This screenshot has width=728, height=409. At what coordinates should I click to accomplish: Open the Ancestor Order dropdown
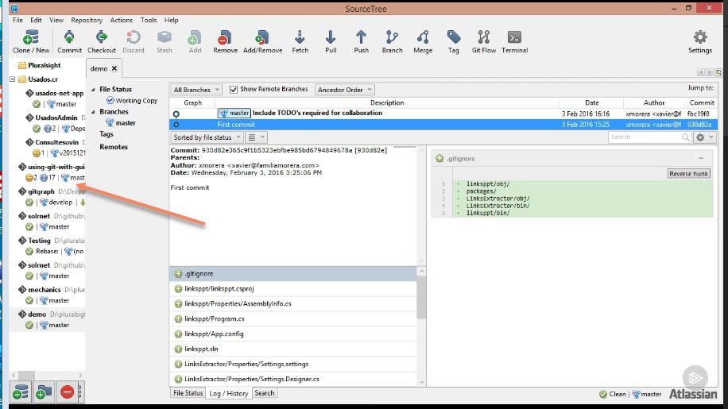(344, 90)
